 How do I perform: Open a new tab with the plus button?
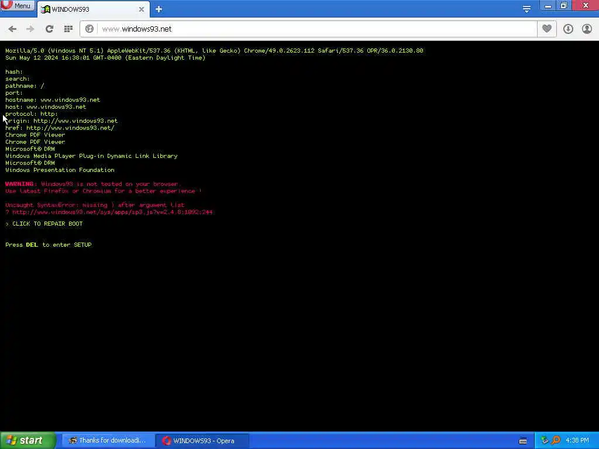pyautogui.click(x=159, y=9)
